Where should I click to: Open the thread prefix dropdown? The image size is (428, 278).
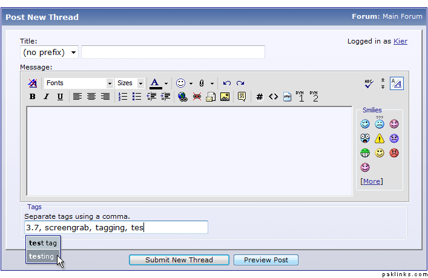50,53
